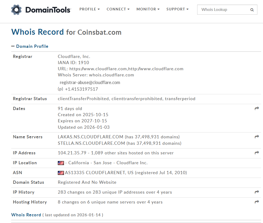The image size is (263, 223).
Task: Click the DomainTools gear logo
Action: coord(16,10)
